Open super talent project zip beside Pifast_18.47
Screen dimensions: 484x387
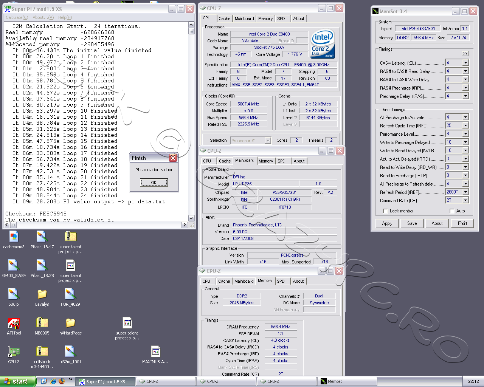[70, 242]
